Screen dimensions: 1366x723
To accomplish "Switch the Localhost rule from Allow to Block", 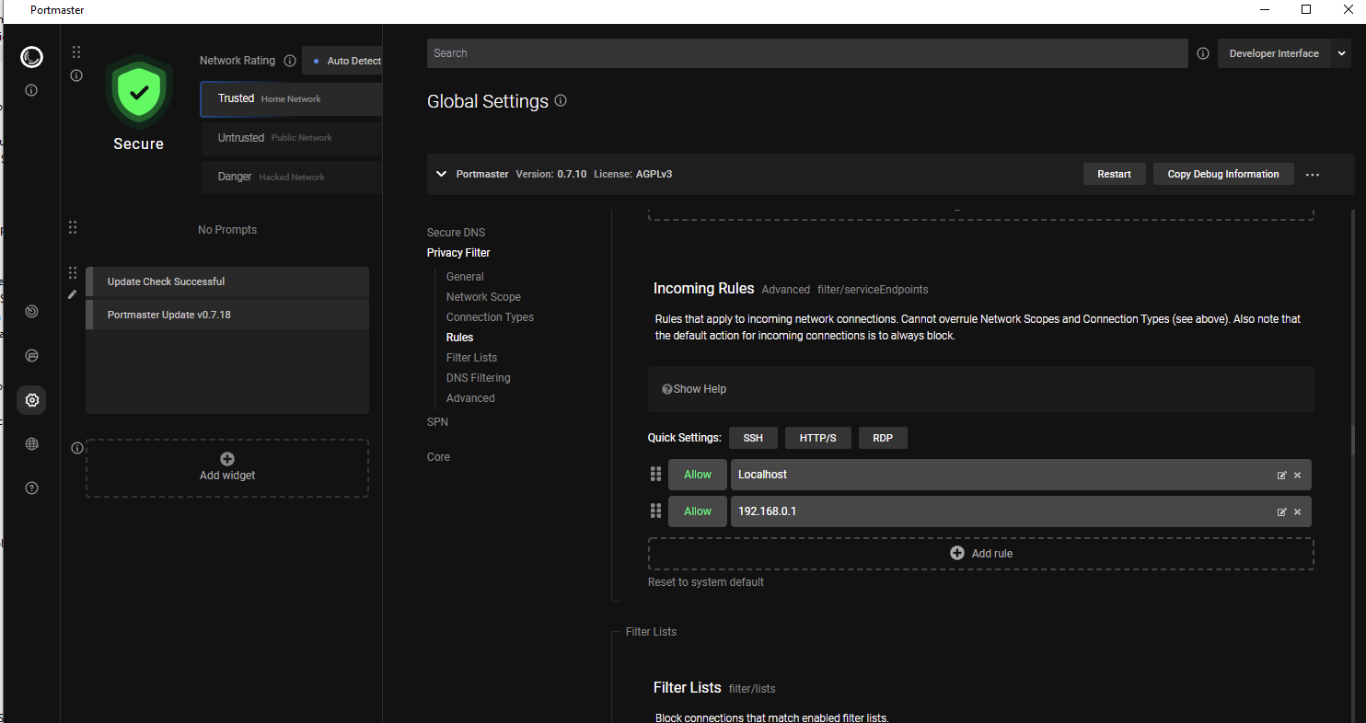I will point(697,475).
